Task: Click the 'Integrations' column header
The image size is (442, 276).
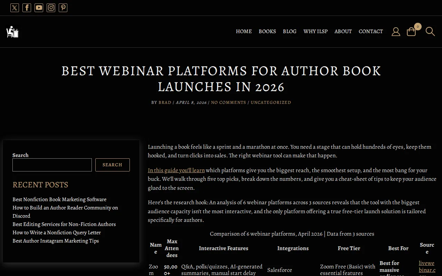Action: coord(293,248)
